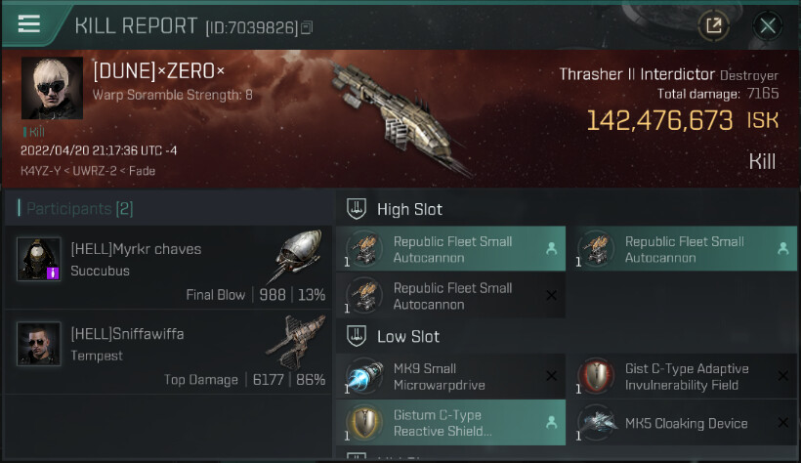Click the Succubus ship icon
Viewport: 801px width, 463px height.
pos(298,254)
